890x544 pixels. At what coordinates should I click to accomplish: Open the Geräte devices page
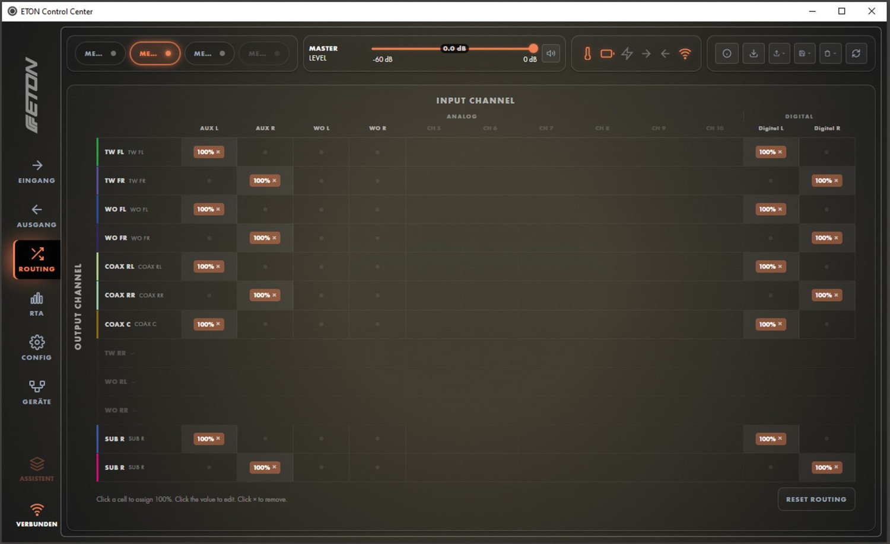[37, 392]
